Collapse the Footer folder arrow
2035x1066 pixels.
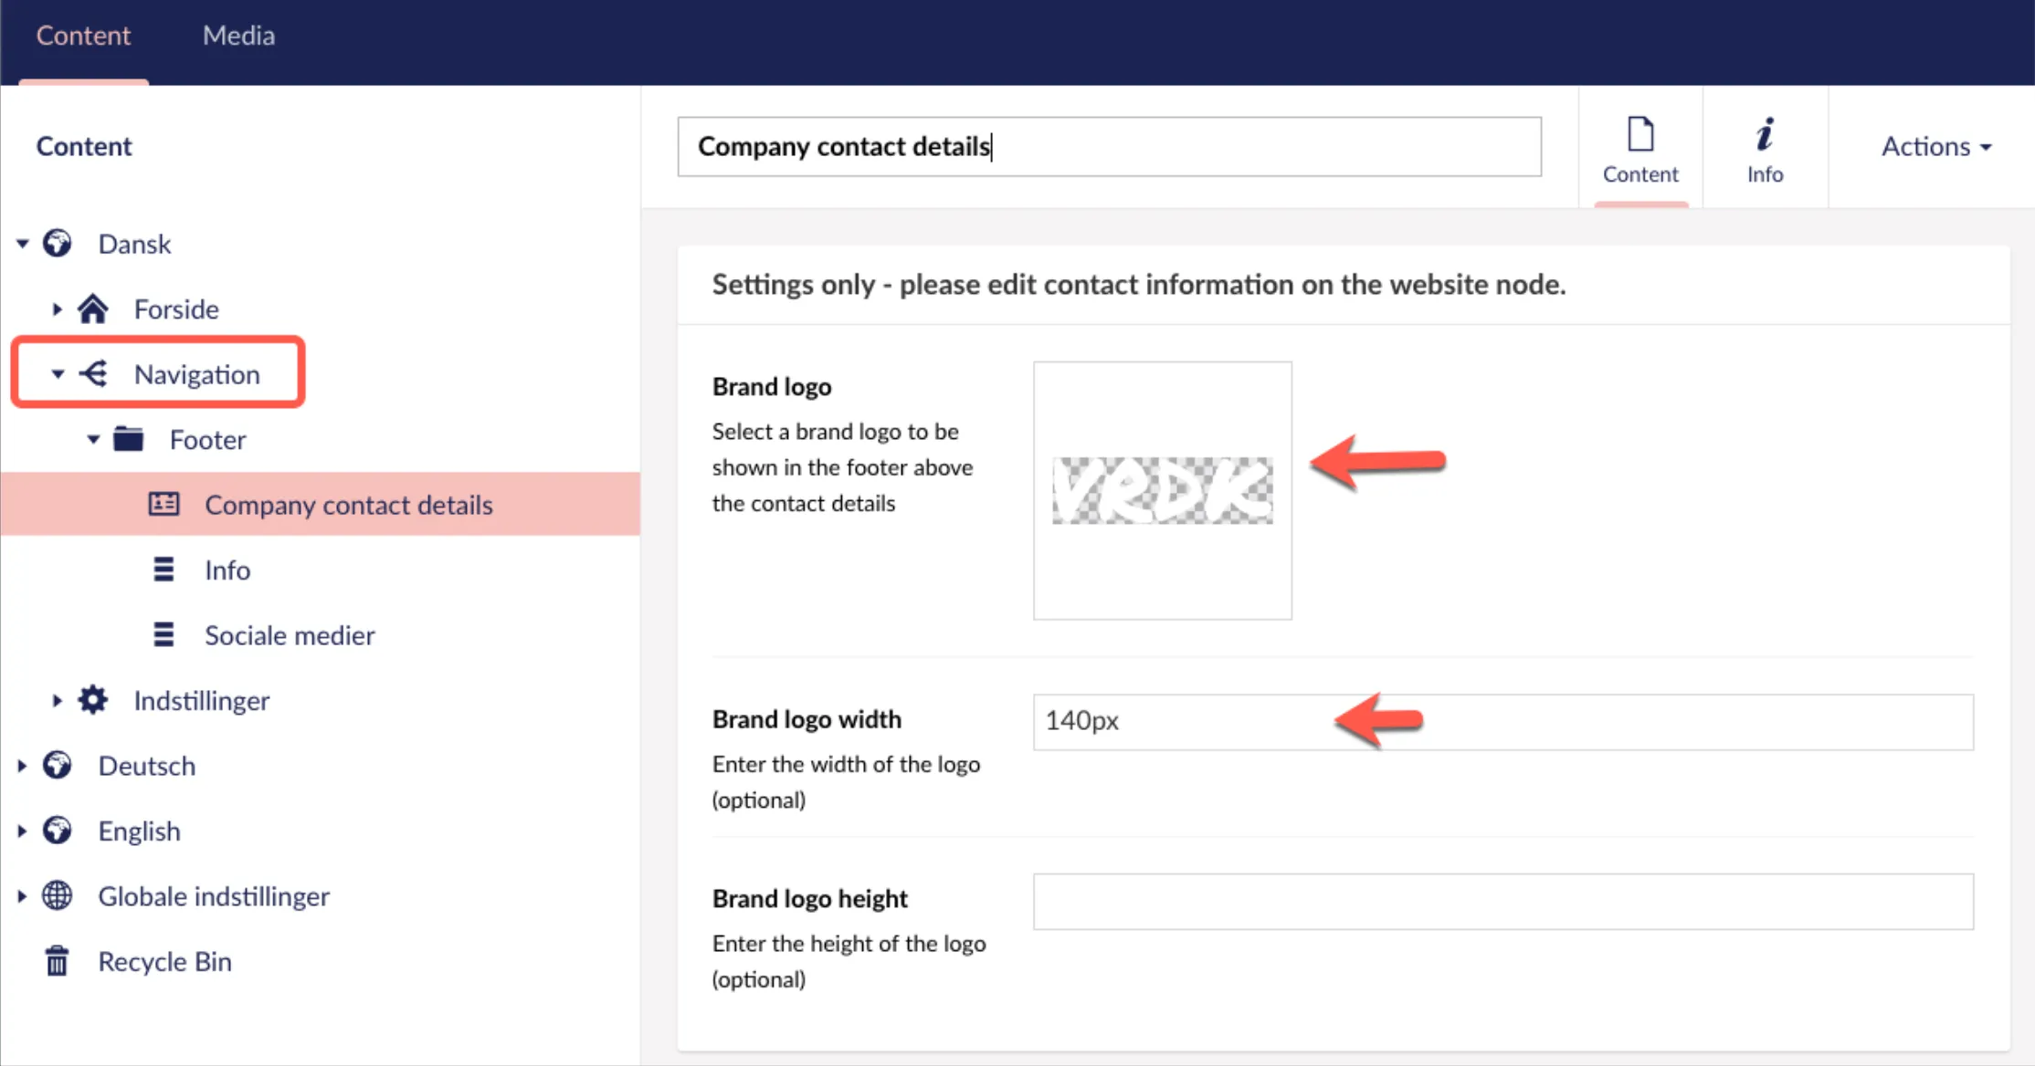coord(93,439)
